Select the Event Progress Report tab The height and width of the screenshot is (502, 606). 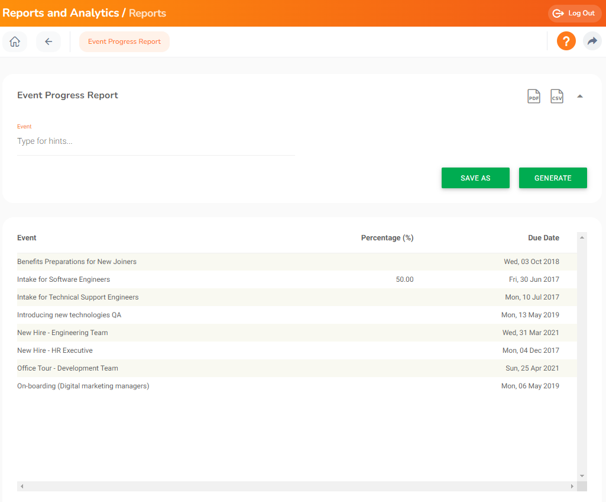click(124, 41)
